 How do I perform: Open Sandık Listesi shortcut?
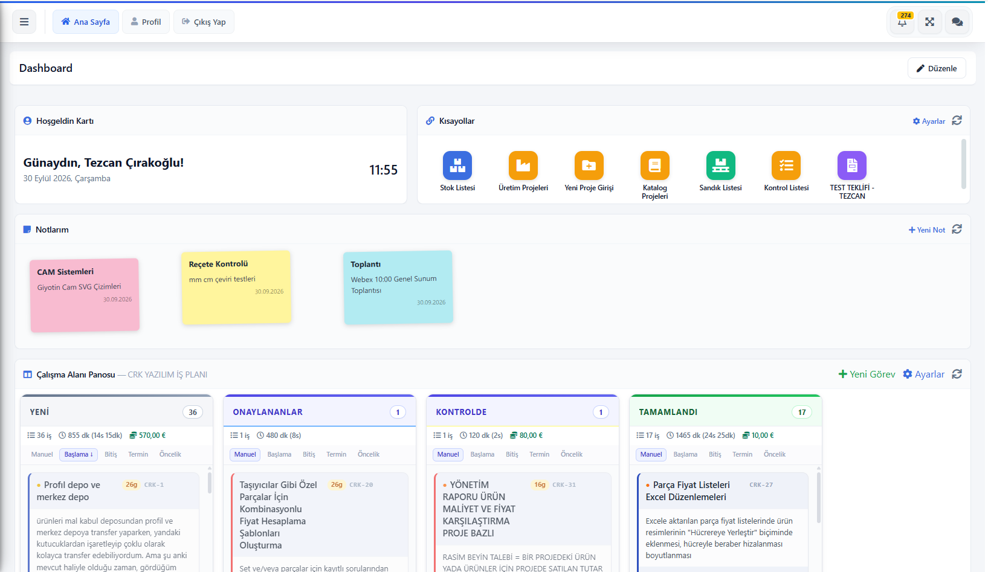[x=721, y=172]
